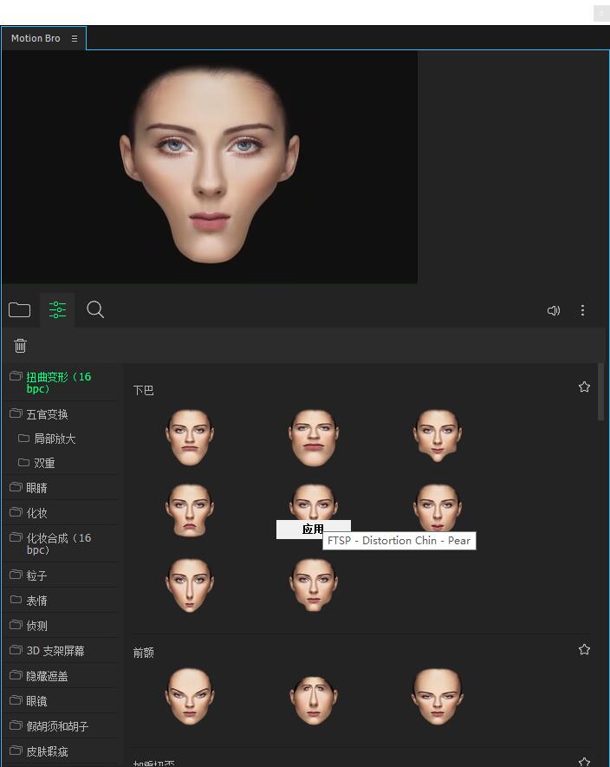Select right large forehead preset in 前额
610x767 pixels.
coord(438,697)
